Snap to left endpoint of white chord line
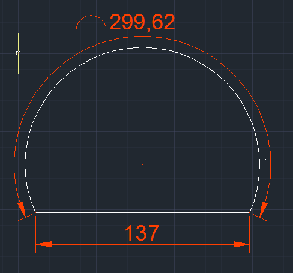Screen dimensions: 293x273 35,212
